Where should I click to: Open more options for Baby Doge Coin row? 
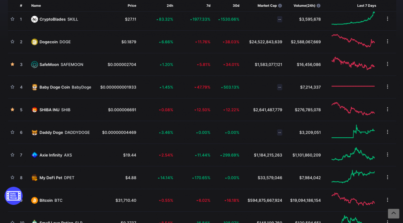point(387,87)
